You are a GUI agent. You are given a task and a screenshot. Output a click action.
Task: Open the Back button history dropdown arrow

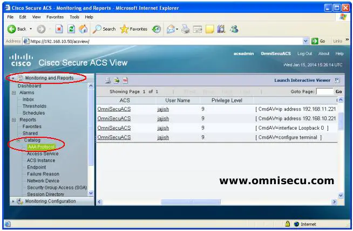(31, 29)
